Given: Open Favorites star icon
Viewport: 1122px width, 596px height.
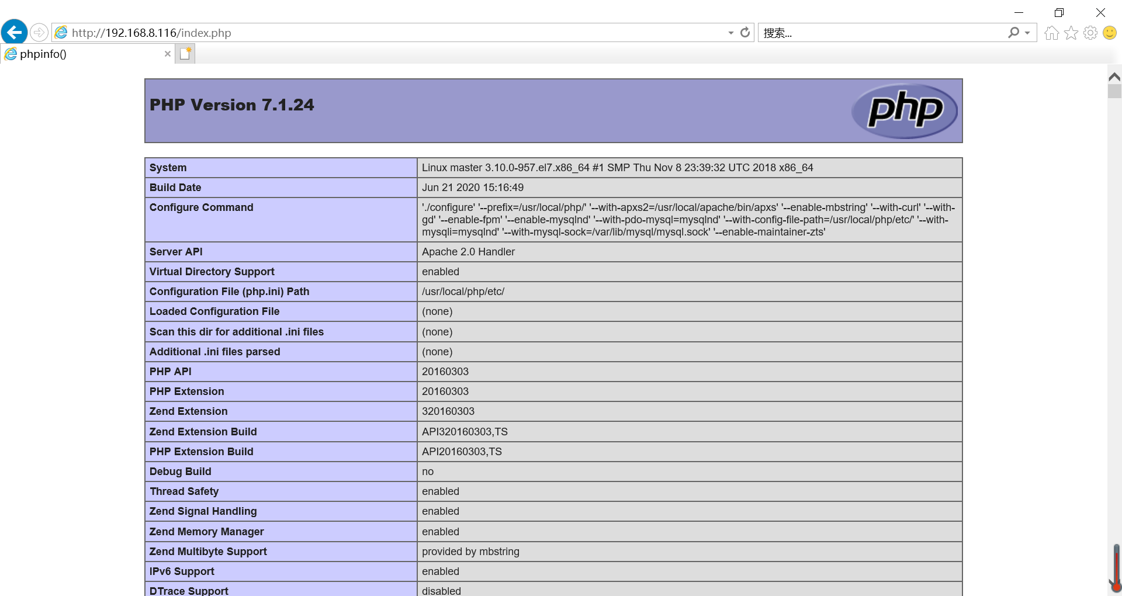Looking at the screenshot, I should pyautogui.click(x=1071, y=33).
